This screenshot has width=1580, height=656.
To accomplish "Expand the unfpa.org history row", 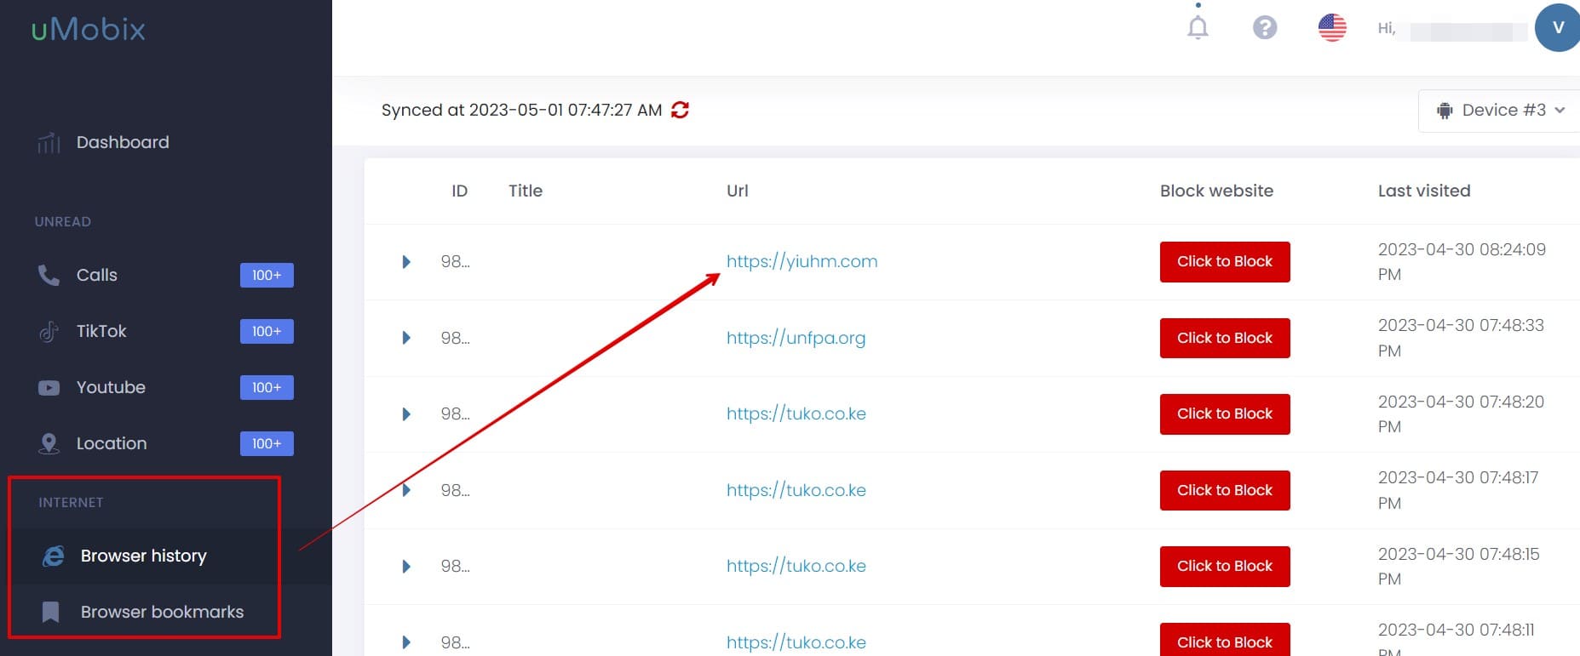I will pos(406,338).
